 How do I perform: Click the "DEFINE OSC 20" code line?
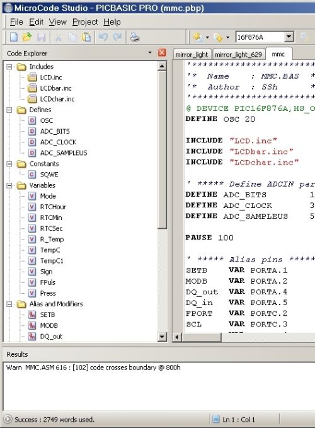pyautogui.click(x=220, y=119)
